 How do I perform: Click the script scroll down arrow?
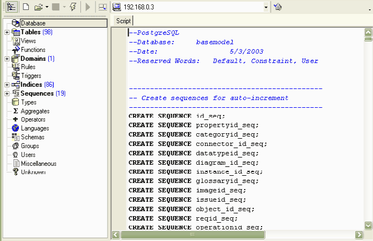(368, 226)
